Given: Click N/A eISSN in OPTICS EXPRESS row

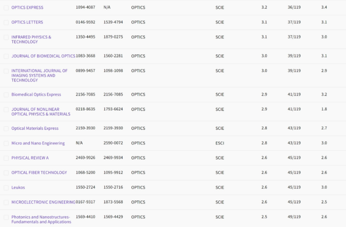Looking at the screenshot, I should click(107, 7).
